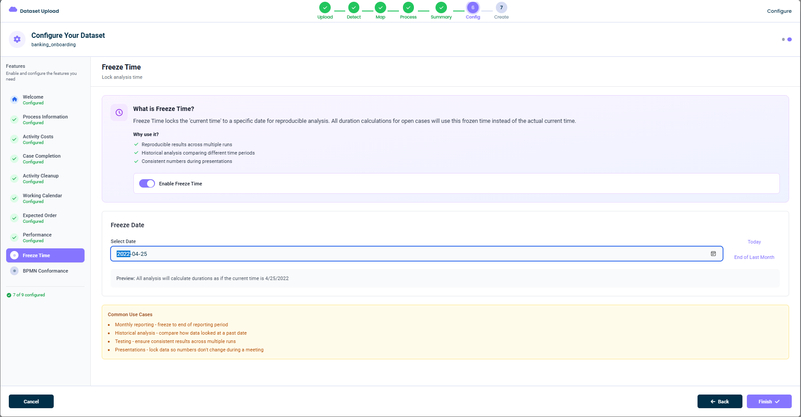
Task: Click the Cancel button
Action: (x=31, y=402)
